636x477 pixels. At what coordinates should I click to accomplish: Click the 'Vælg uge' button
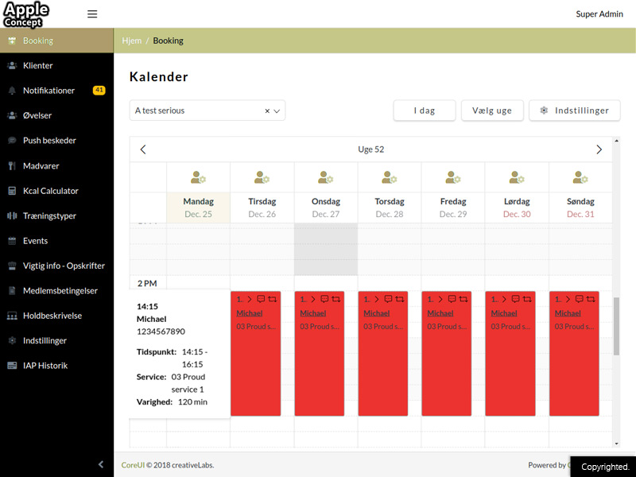pos(492,111)
